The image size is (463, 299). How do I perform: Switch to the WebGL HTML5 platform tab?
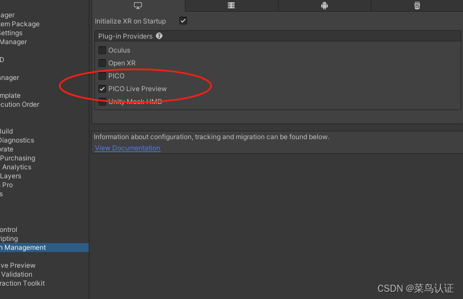pos(417,6)
